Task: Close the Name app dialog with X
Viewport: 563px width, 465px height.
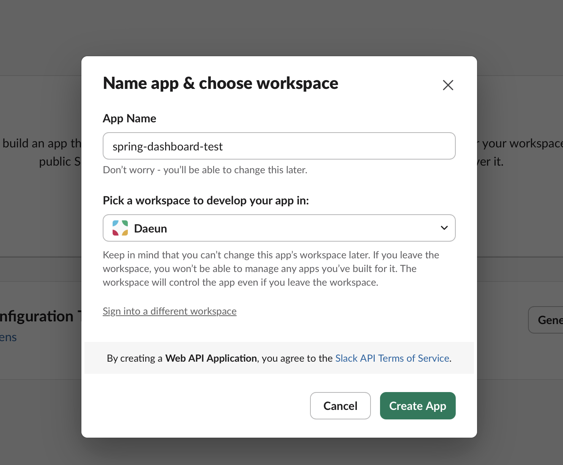Action: [x=448, y=85]
